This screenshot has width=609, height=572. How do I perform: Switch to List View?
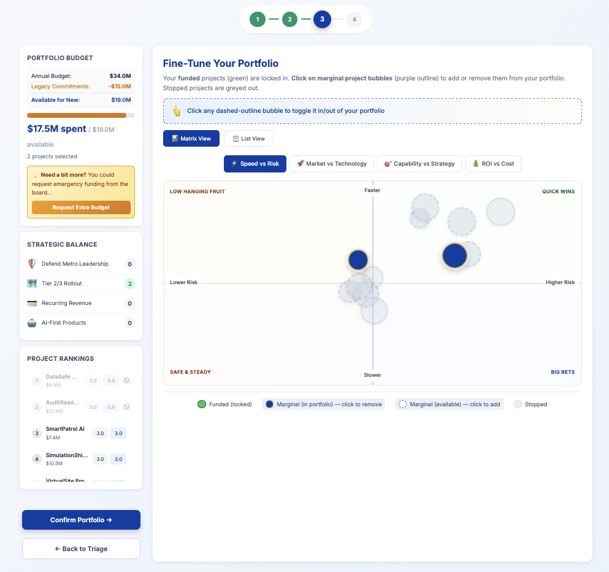click(248, 139)
